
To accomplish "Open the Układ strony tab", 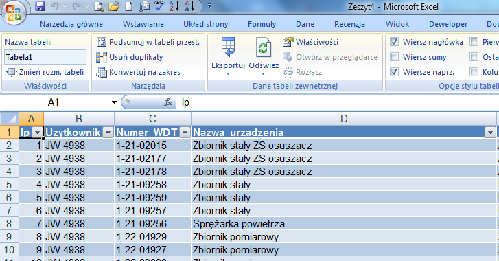I will coord(206,24).
